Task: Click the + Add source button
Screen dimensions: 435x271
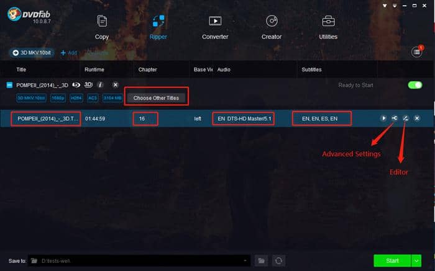Action: pos(68,53)
